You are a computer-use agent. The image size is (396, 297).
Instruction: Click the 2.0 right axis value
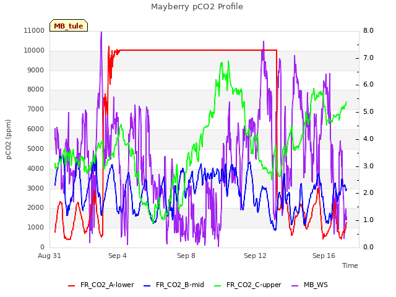point(369,193)
